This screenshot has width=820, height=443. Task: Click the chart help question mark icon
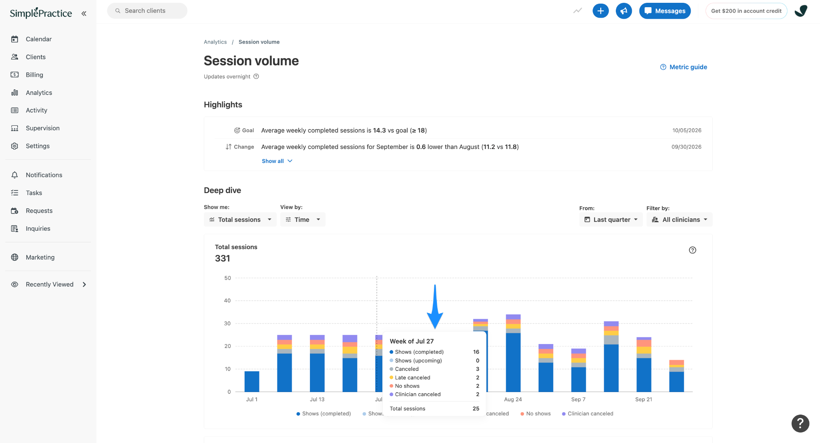coord(692,250)
